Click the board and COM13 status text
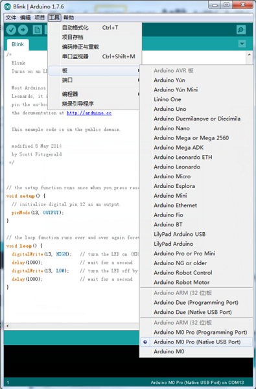Screen dimensions: 256x389 (197, 383)
